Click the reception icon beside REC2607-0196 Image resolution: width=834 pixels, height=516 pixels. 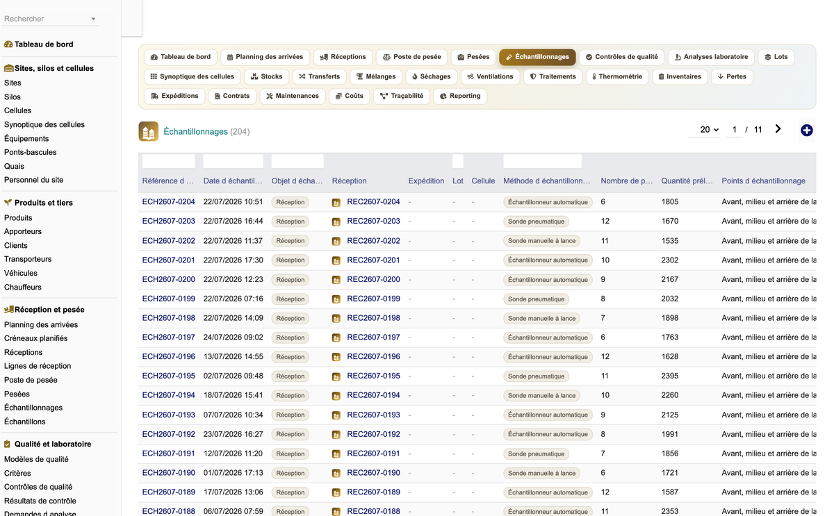pyautogui.click(x=336, y=357)
